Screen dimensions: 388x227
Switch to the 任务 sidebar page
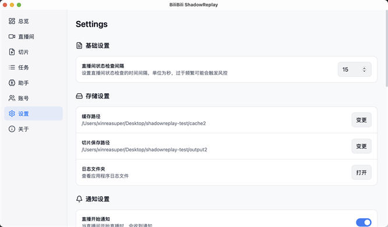tap(33, 68)
